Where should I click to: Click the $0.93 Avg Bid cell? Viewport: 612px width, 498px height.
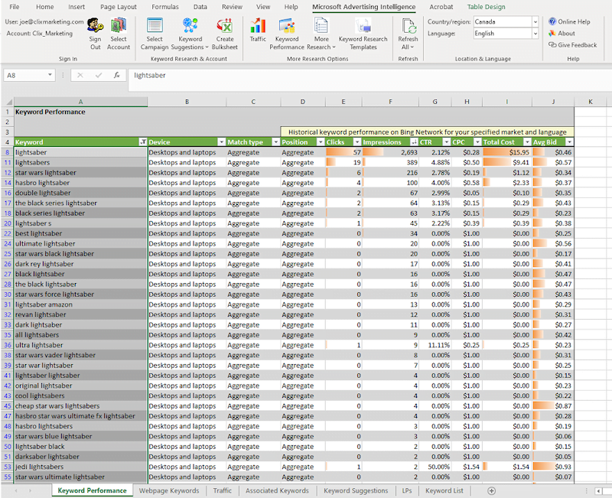point(553,467)
